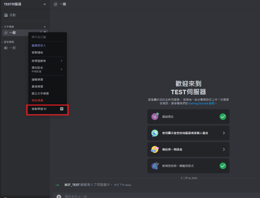
Task: Open the TEST伺服器 server dropdown chevron
Action: point(45,4)
